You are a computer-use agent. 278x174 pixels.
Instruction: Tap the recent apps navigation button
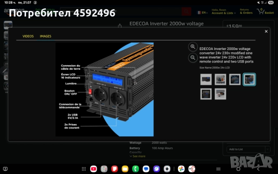(218, 169)
